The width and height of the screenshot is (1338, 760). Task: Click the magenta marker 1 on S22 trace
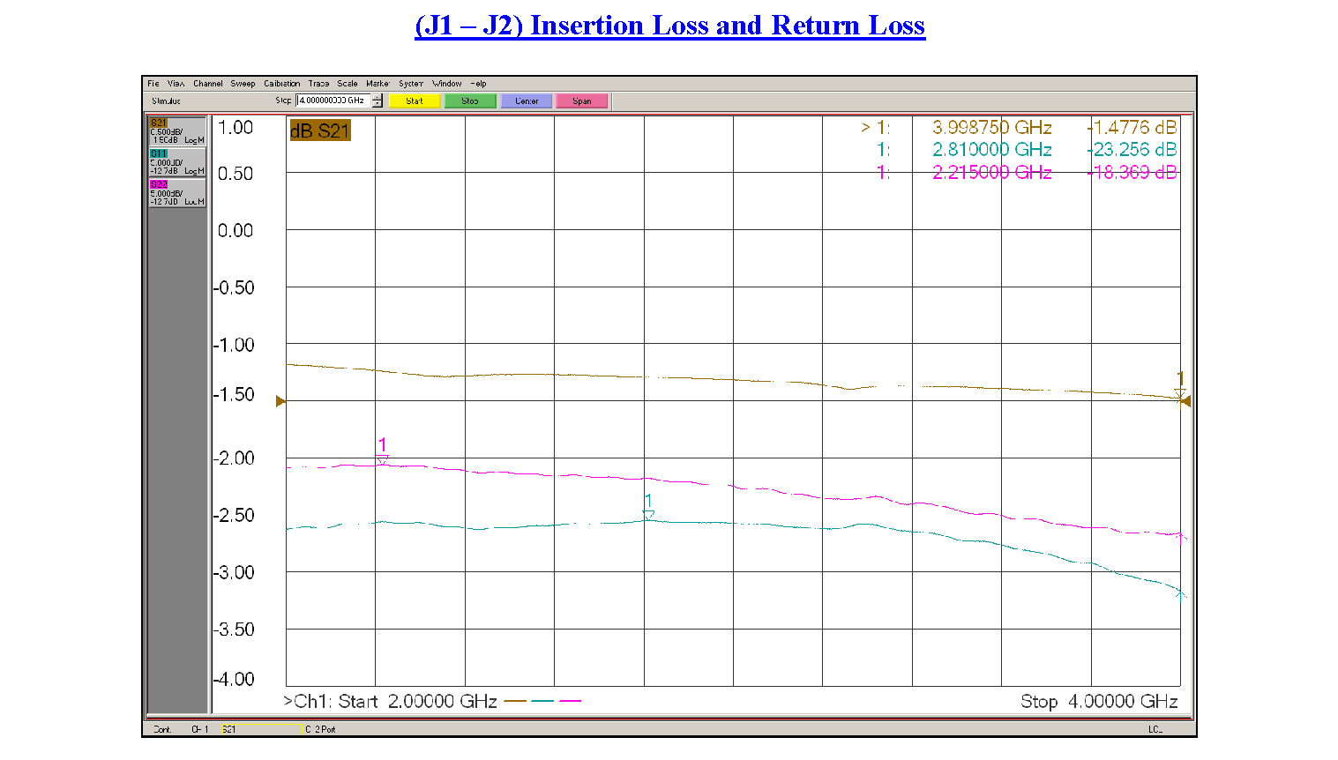[382, 458]
